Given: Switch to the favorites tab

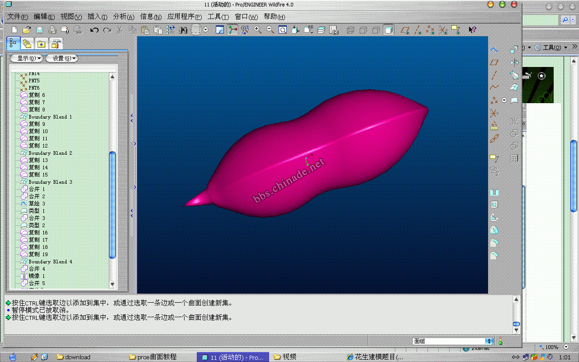Looking at the screenshot, I should point(41,44).
